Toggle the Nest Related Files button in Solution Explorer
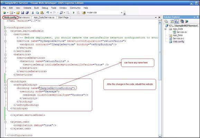The height and width of the screenshot is (138, 200). tap(176, 21)
